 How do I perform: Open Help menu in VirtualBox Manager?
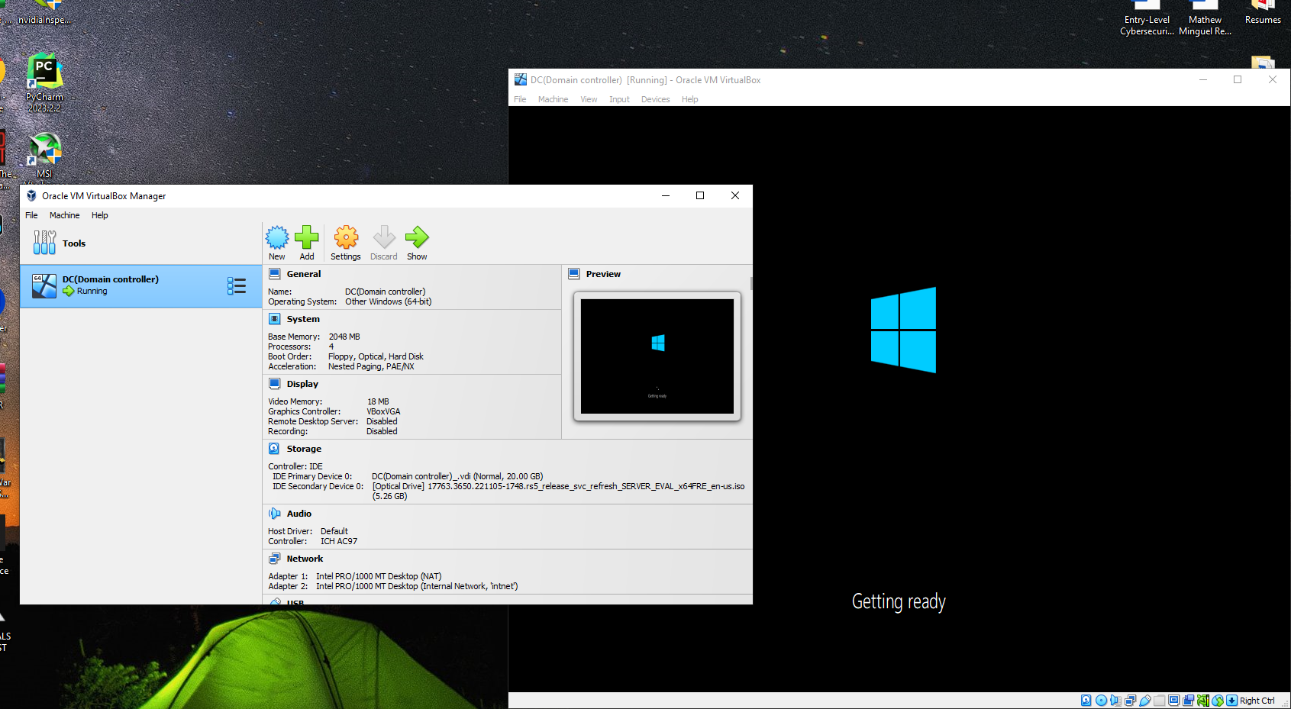click(100, 215)
